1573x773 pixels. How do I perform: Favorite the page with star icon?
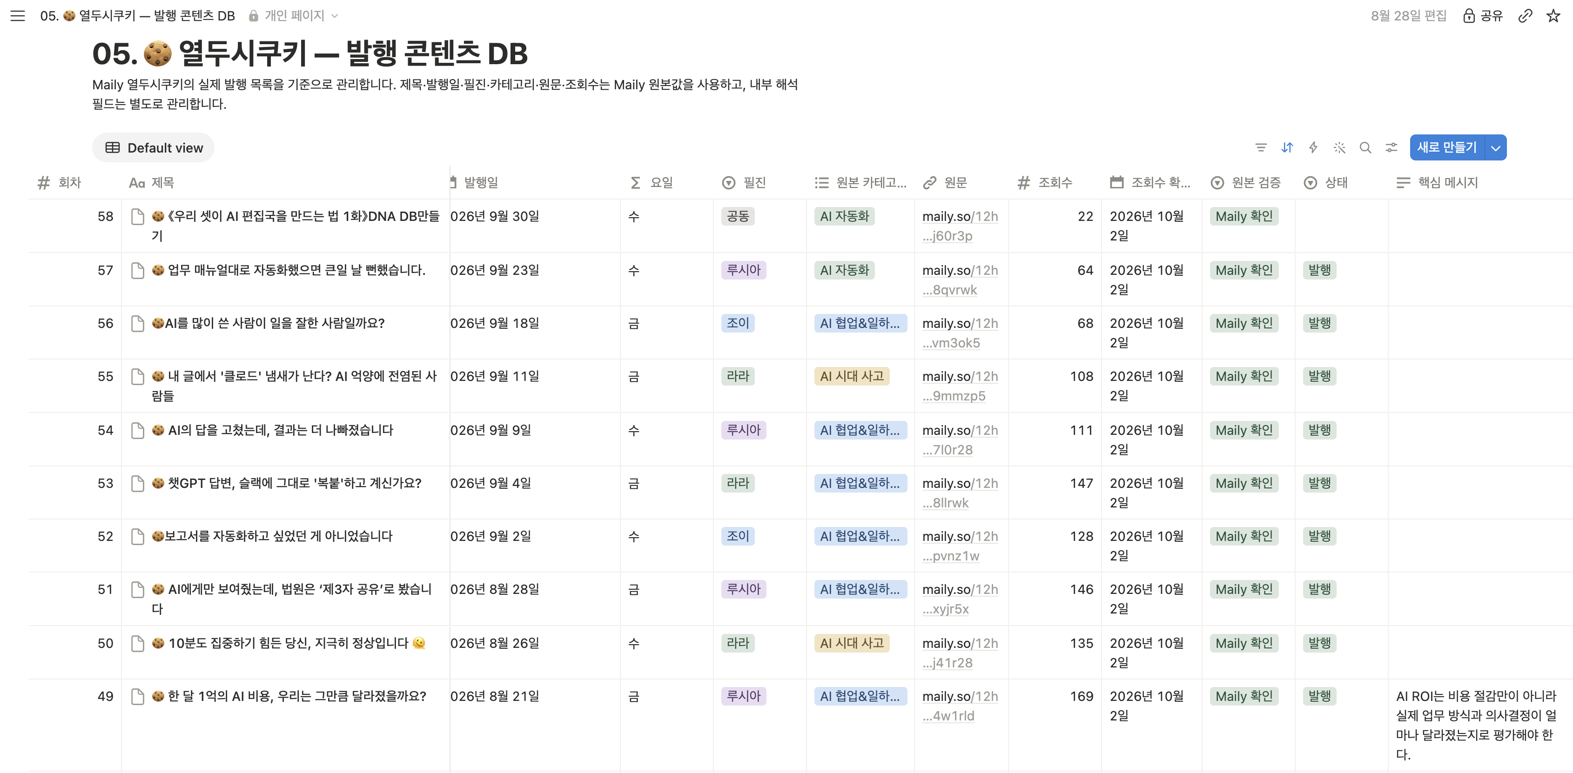[1553, 16]
